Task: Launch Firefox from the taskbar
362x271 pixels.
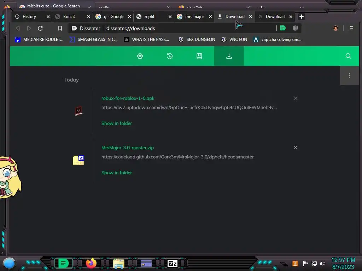Action: [91, 263]
